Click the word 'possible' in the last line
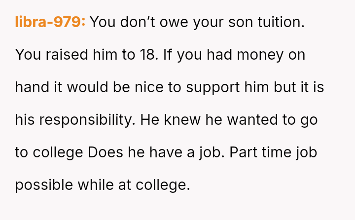This screenshot has width=355, height=220. click(x=44, y=185)
